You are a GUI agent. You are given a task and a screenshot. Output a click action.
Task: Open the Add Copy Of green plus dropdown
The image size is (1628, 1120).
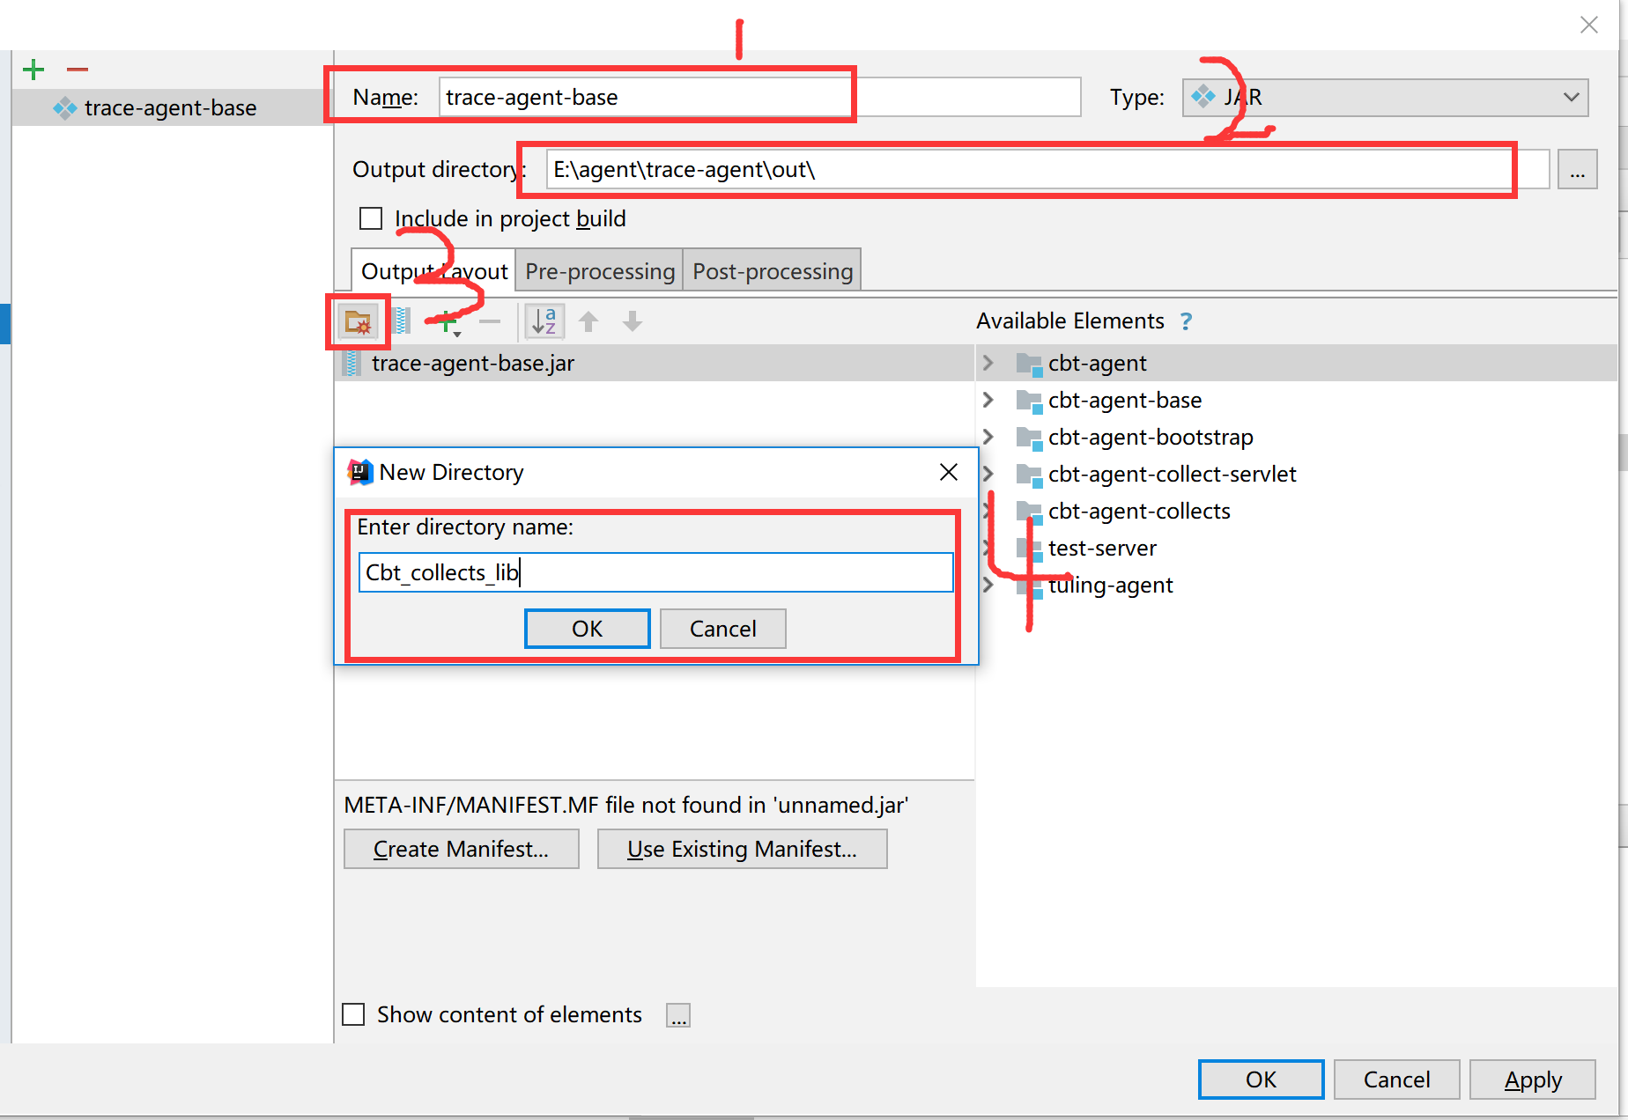448,322
